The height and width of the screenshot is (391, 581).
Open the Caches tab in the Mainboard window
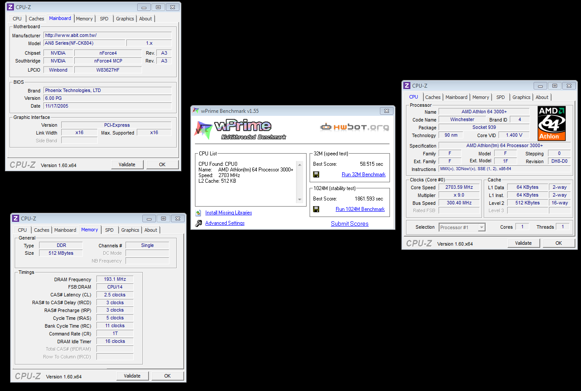pyautogui.click(x=36, y=19)
